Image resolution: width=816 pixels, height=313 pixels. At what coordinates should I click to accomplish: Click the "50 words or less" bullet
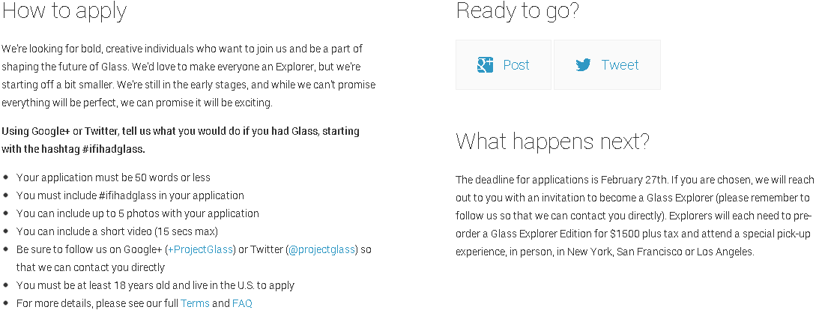tap(113, 177)
